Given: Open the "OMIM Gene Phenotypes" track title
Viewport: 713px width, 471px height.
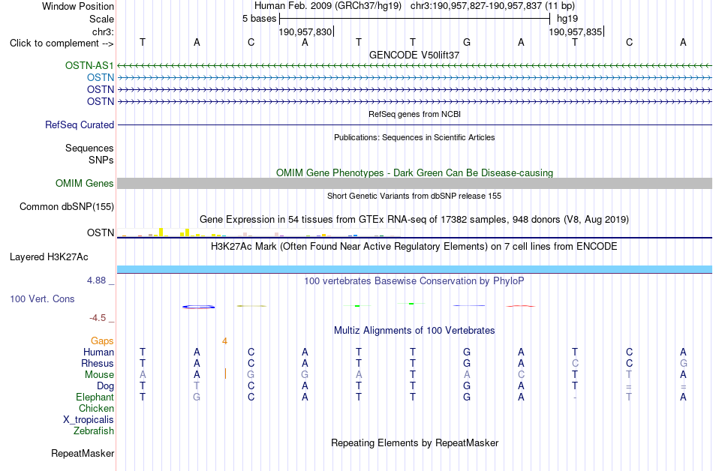Looking at the screenshot, I should (x=414, y=173).
